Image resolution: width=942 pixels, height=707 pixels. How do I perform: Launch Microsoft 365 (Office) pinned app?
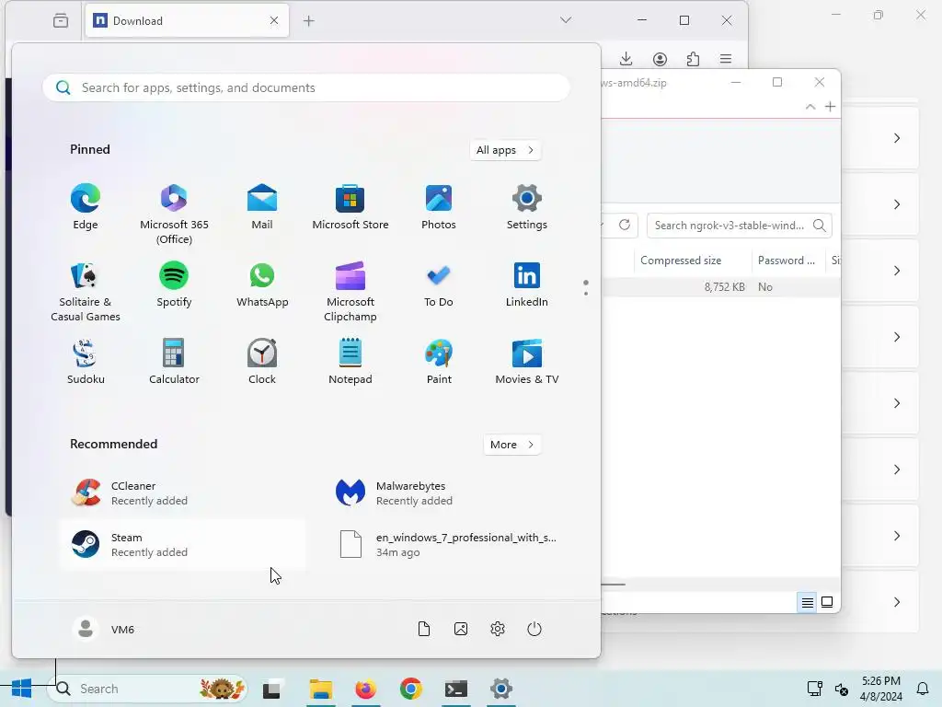tap(174, 214)
